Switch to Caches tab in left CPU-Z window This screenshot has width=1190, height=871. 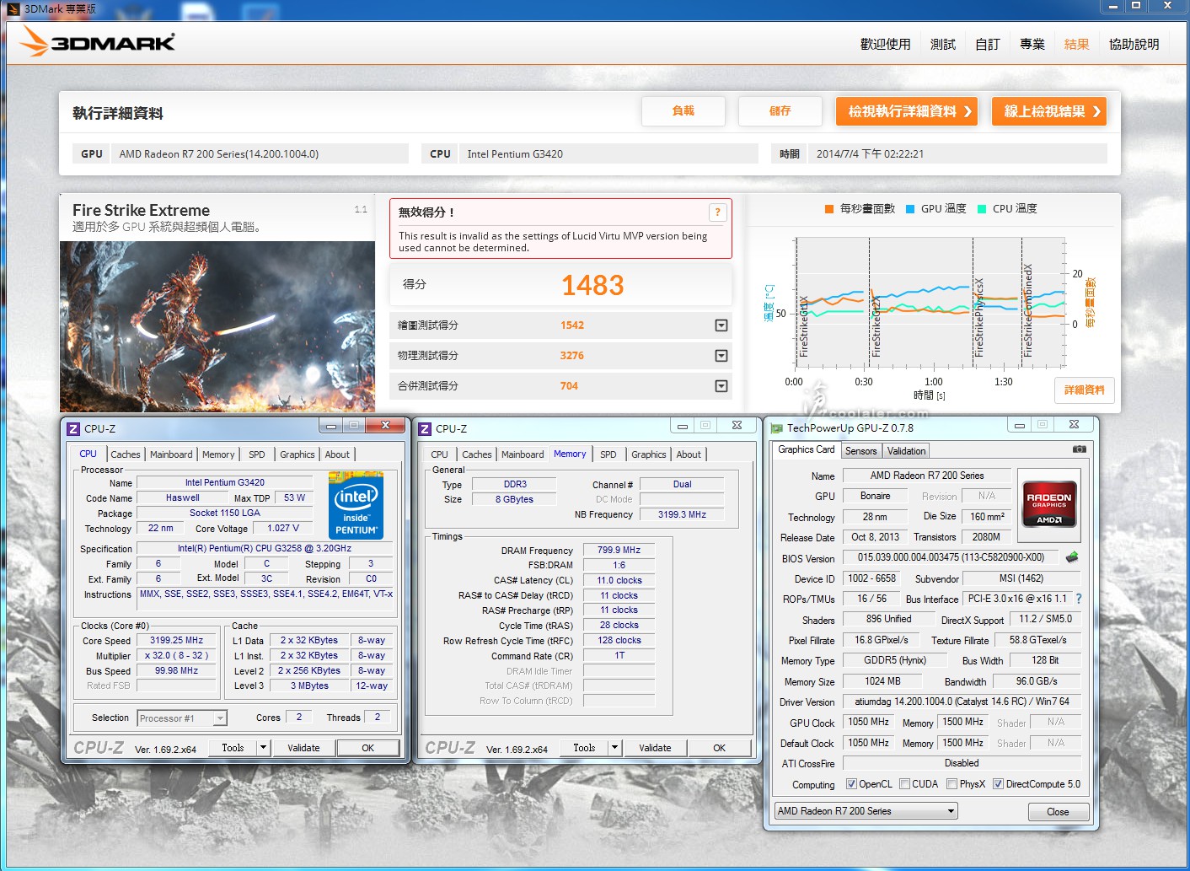pos(126,454)
